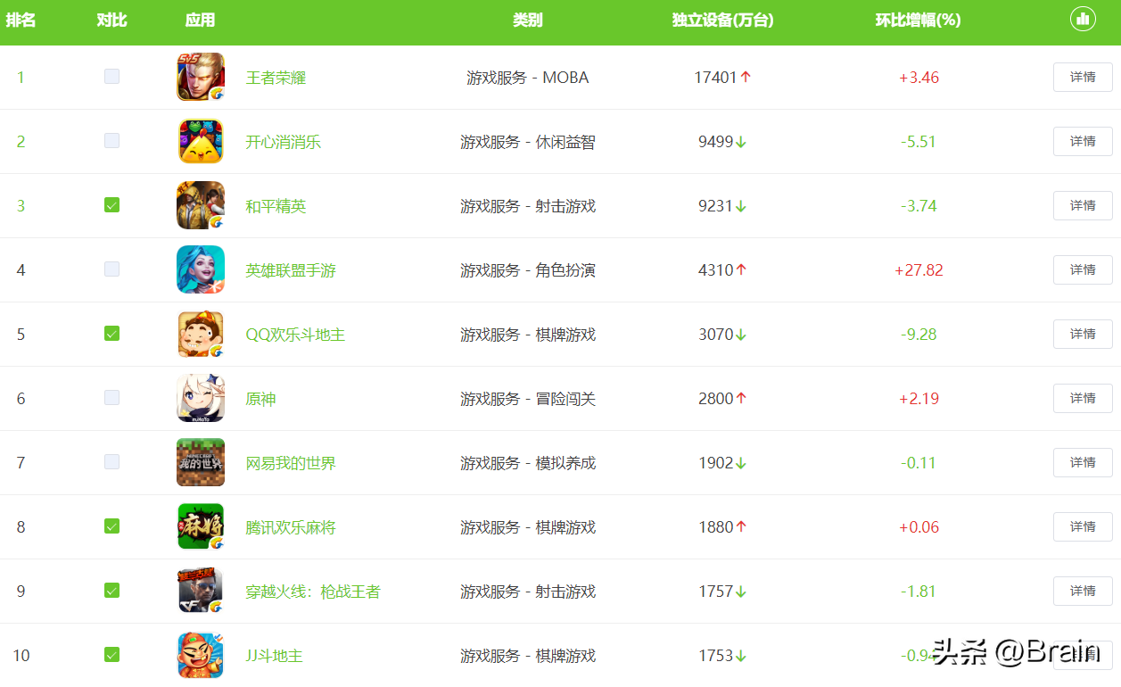This screenshot has width=1121, height=687.
Task: Check the compare box for 网易我的世界
Action: 111,462
